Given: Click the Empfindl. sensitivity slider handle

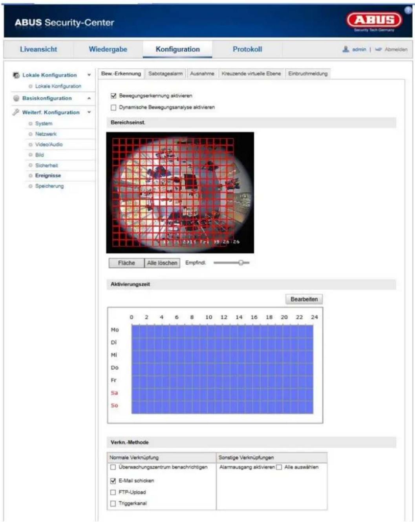Looking at the screenshot, I should pos(241,263).
